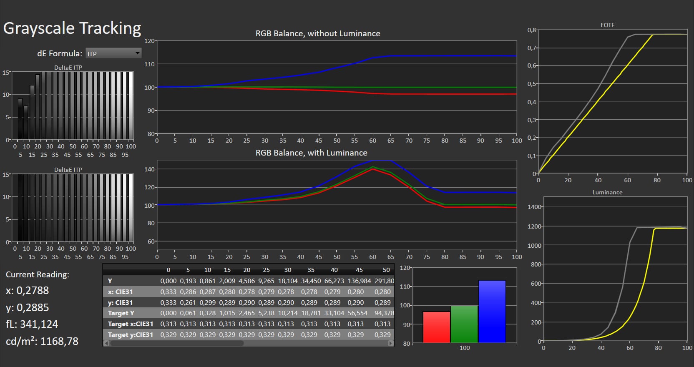This screenshot has width=694, height=367.
Task: Click the 25 column header in data table
Action: pos(266,270)
